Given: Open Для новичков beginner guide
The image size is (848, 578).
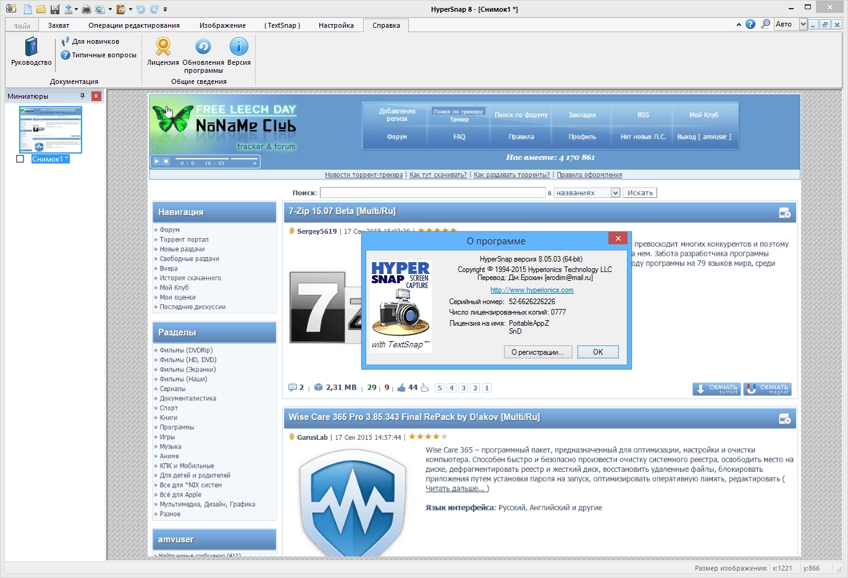Looking at the screenshot, I should (90, 41).
